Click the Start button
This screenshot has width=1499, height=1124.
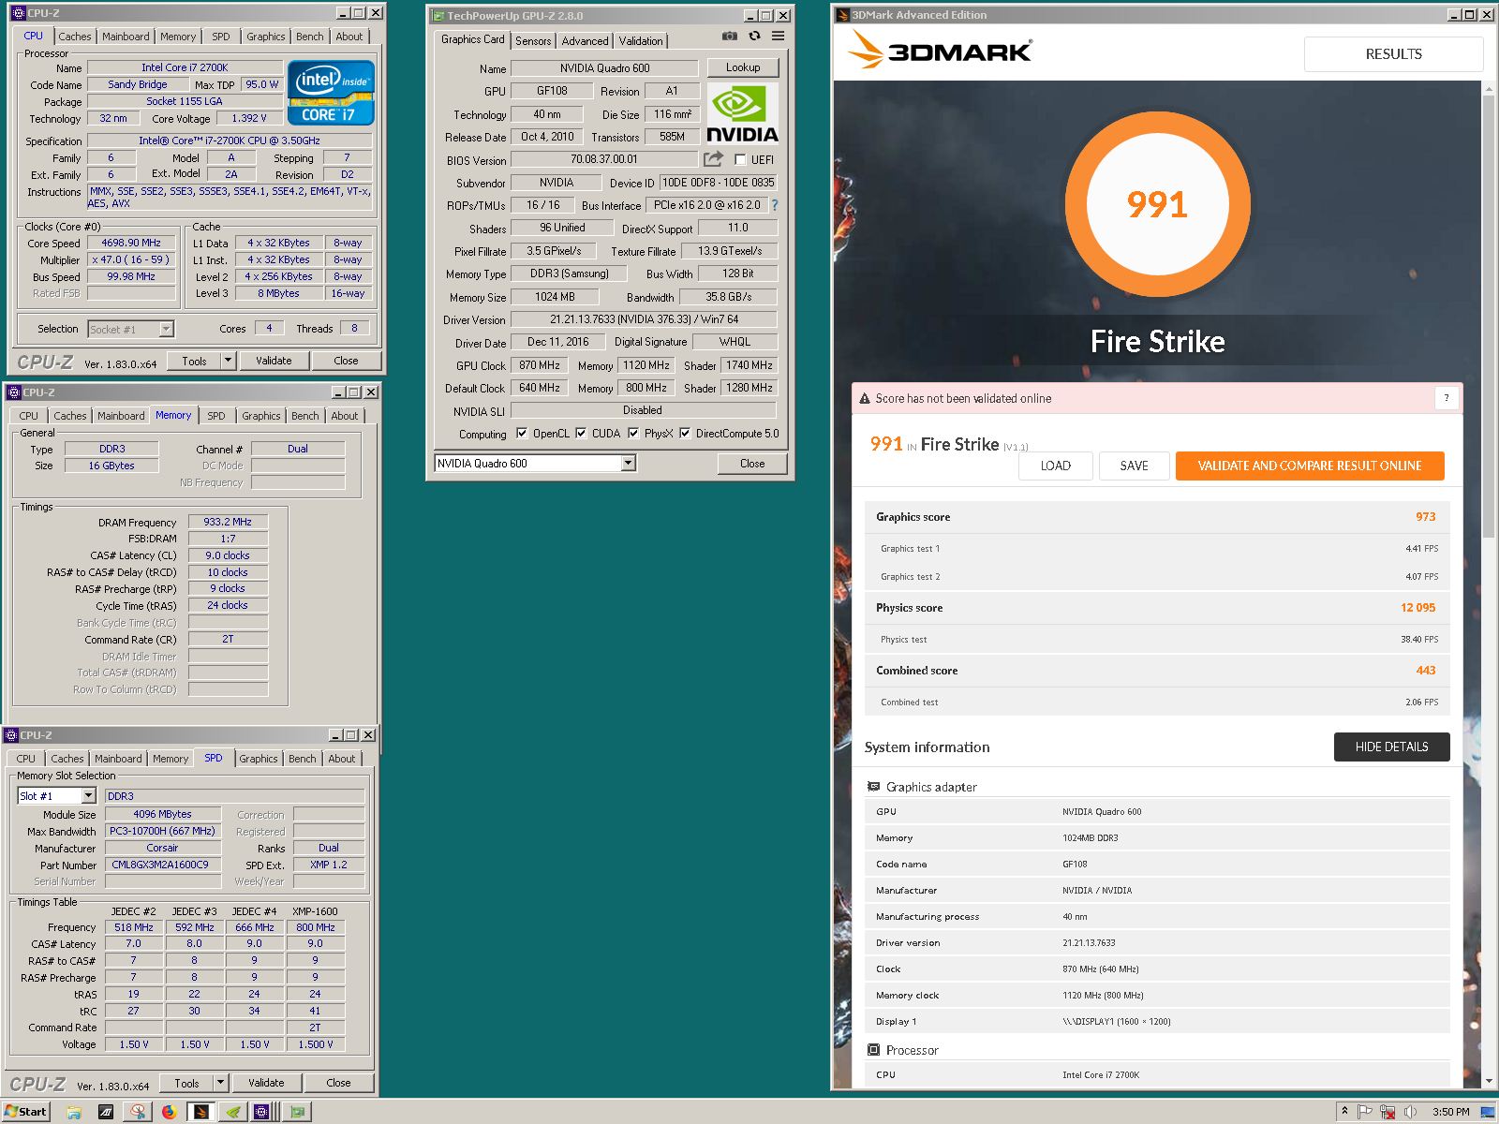(25, 1112)
